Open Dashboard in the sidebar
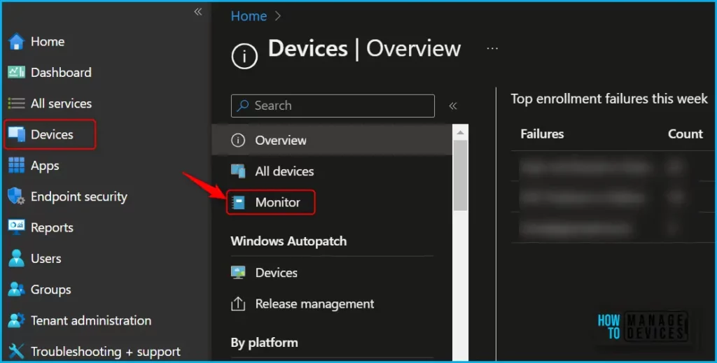The image size is (717, 363). [61, 72]
